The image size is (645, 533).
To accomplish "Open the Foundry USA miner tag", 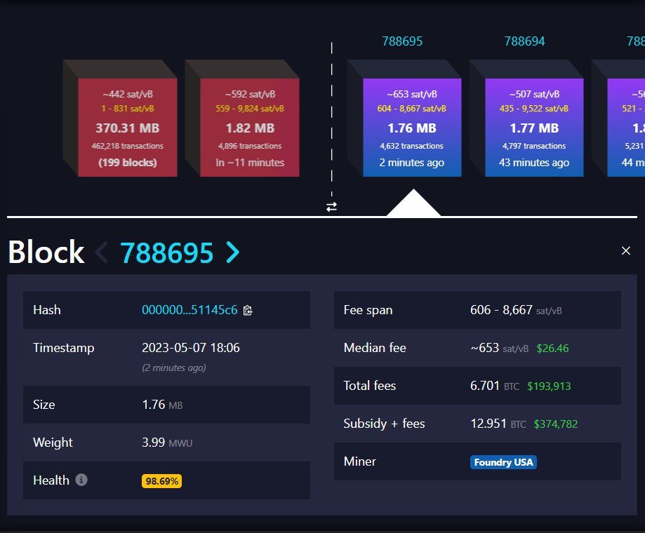I will pos(503,462).
